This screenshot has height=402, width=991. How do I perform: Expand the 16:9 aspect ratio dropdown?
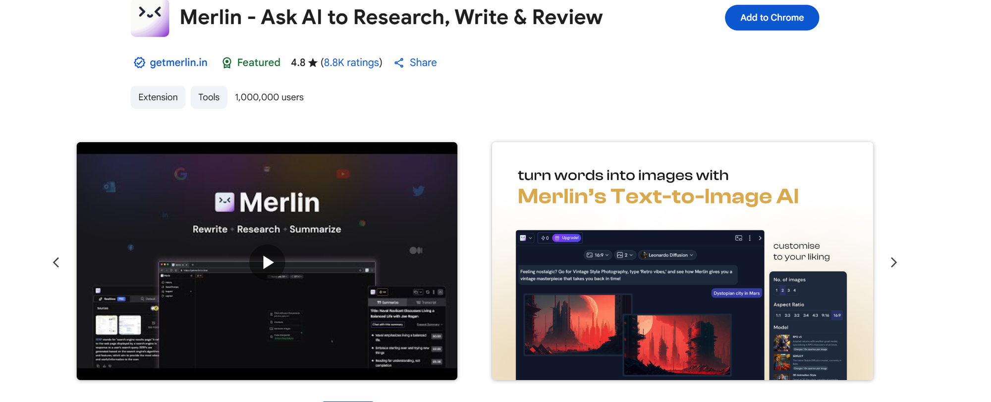tap(598, 255)
